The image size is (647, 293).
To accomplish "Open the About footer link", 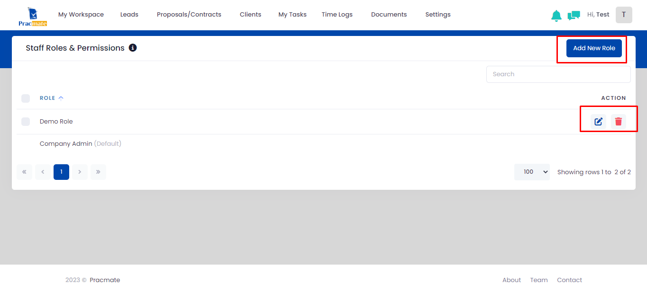I will click(511, 280).
